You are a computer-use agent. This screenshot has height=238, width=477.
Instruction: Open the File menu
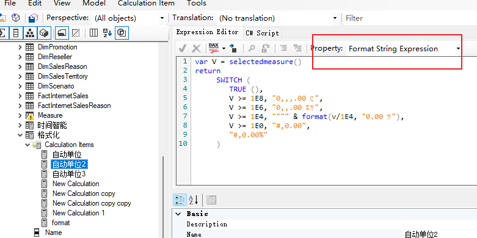(10, 3)
